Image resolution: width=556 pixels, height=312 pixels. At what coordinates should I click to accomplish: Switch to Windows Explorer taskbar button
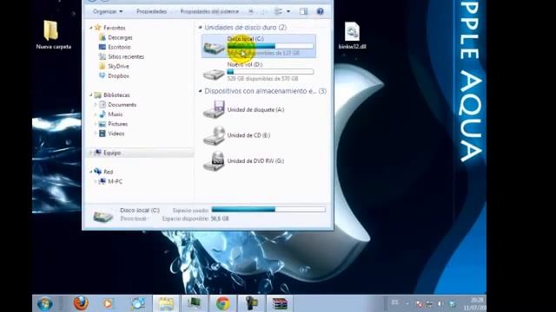point(166,303)
